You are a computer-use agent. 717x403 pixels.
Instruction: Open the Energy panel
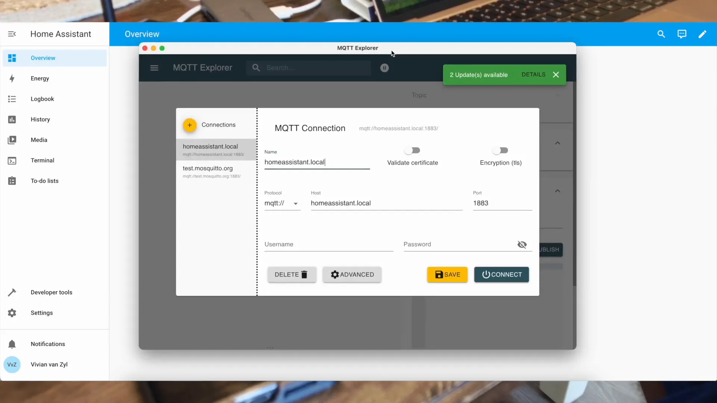(55, 78)
